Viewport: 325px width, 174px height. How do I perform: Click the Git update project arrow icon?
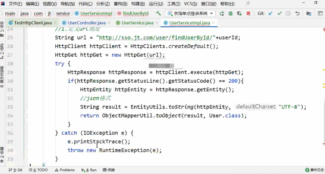click(270, 13)
